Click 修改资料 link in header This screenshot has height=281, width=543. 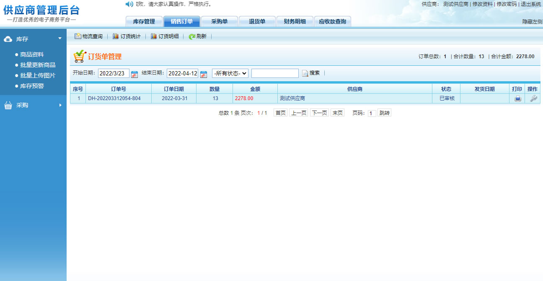coord(482,4)
